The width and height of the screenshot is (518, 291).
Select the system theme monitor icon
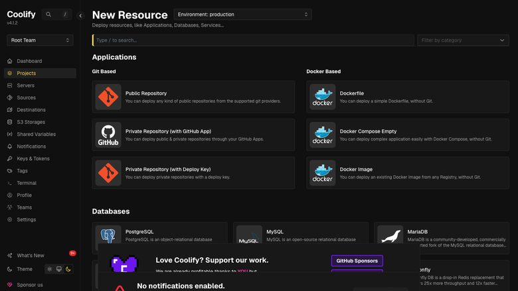pyautogui.click(x=59, y=269)
